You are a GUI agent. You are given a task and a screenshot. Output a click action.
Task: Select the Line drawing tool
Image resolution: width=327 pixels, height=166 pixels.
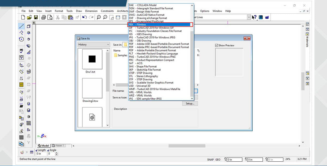(x=21, y=26)
